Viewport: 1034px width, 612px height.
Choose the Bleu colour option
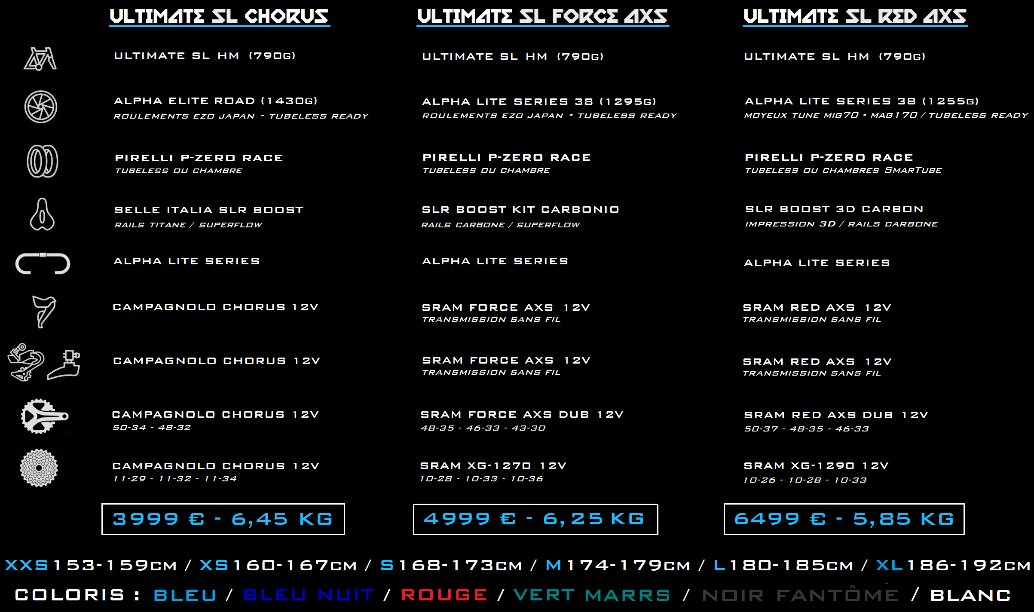(x=185, y=595)
